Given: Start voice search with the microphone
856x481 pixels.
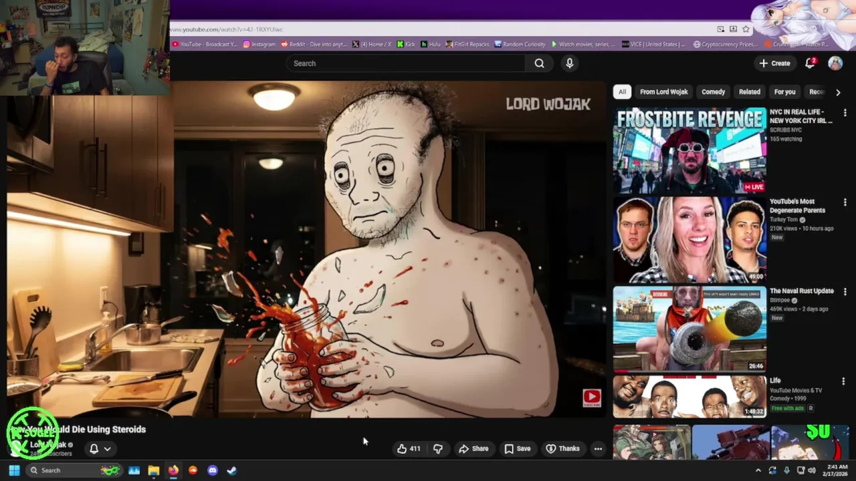Looking at the screenshot, I should 570,63.
